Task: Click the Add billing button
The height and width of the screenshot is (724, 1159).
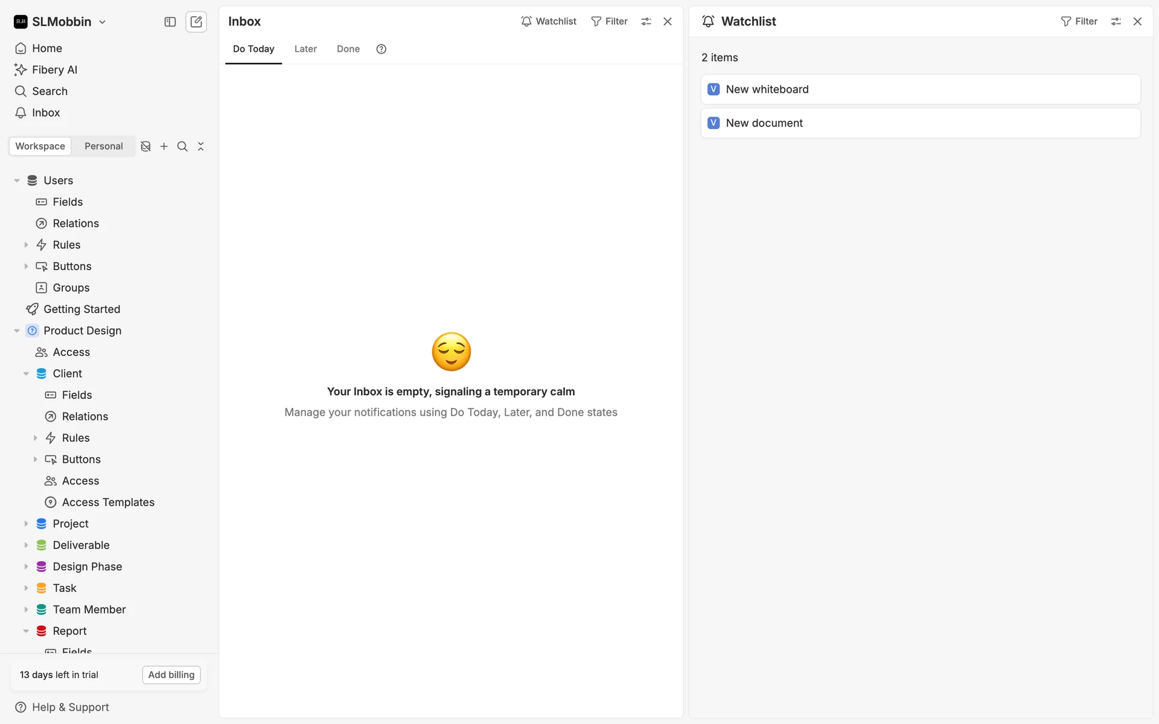Action: tap(171, 675)
